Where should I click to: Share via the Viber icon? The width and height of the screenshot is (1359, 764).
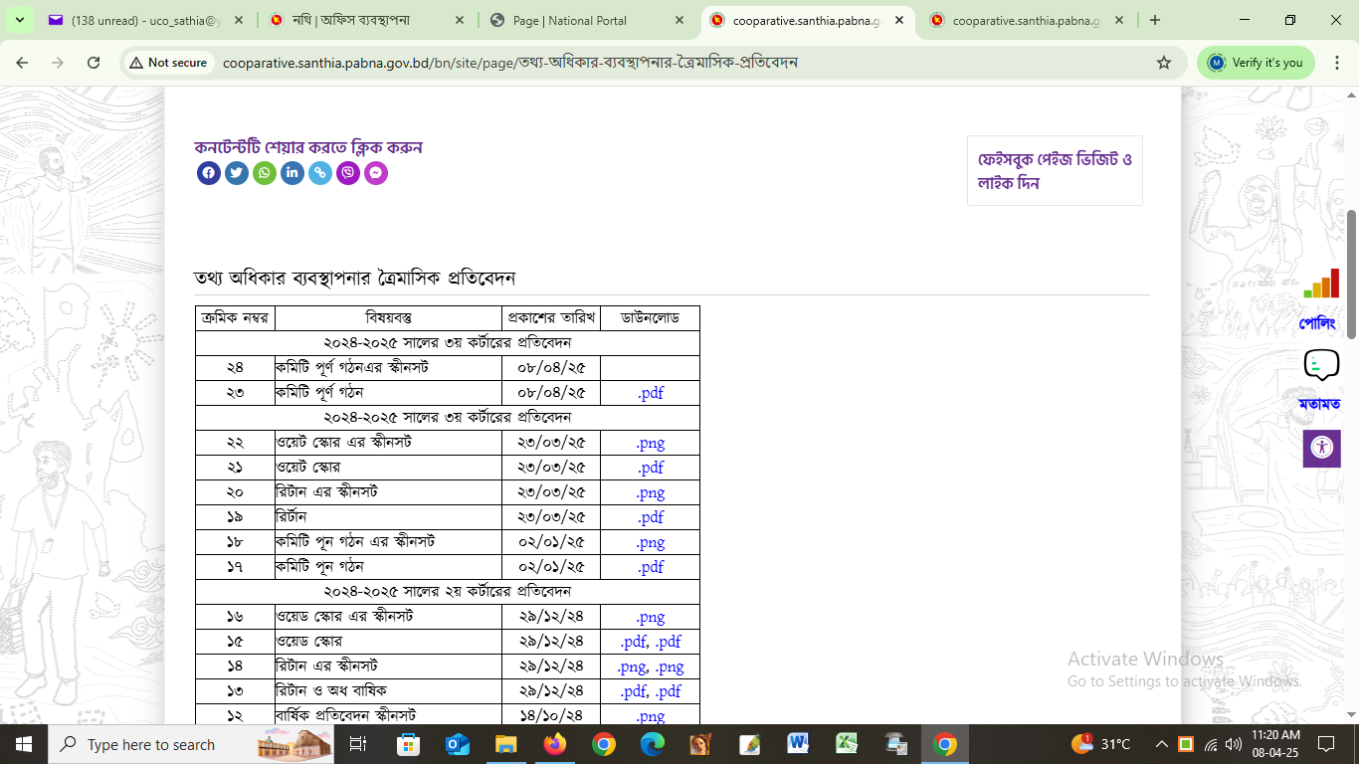click(x=348, y=173)
